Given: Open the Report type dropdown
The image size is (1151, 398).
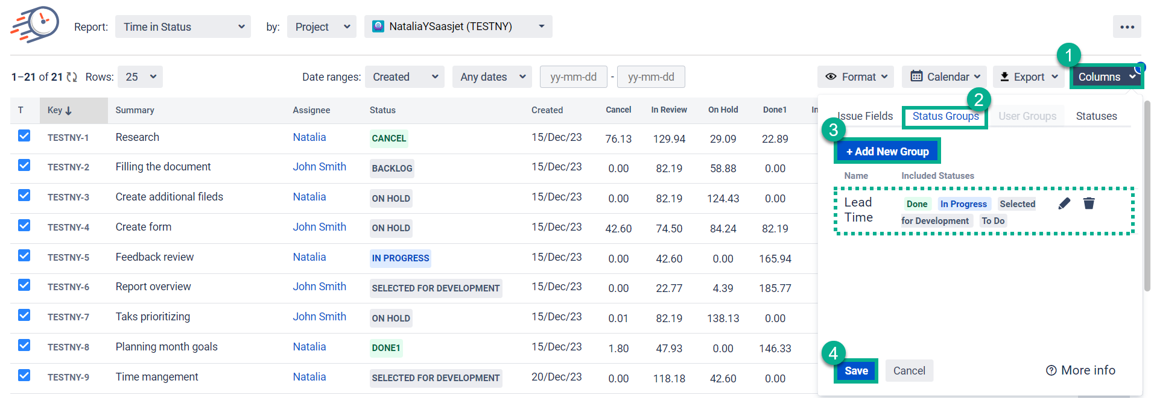Looking at the screenshot, I should [183, 27].
